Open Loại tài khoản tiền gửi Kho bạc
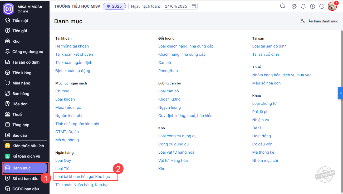The image size is (343, 194). pos(82,177)
